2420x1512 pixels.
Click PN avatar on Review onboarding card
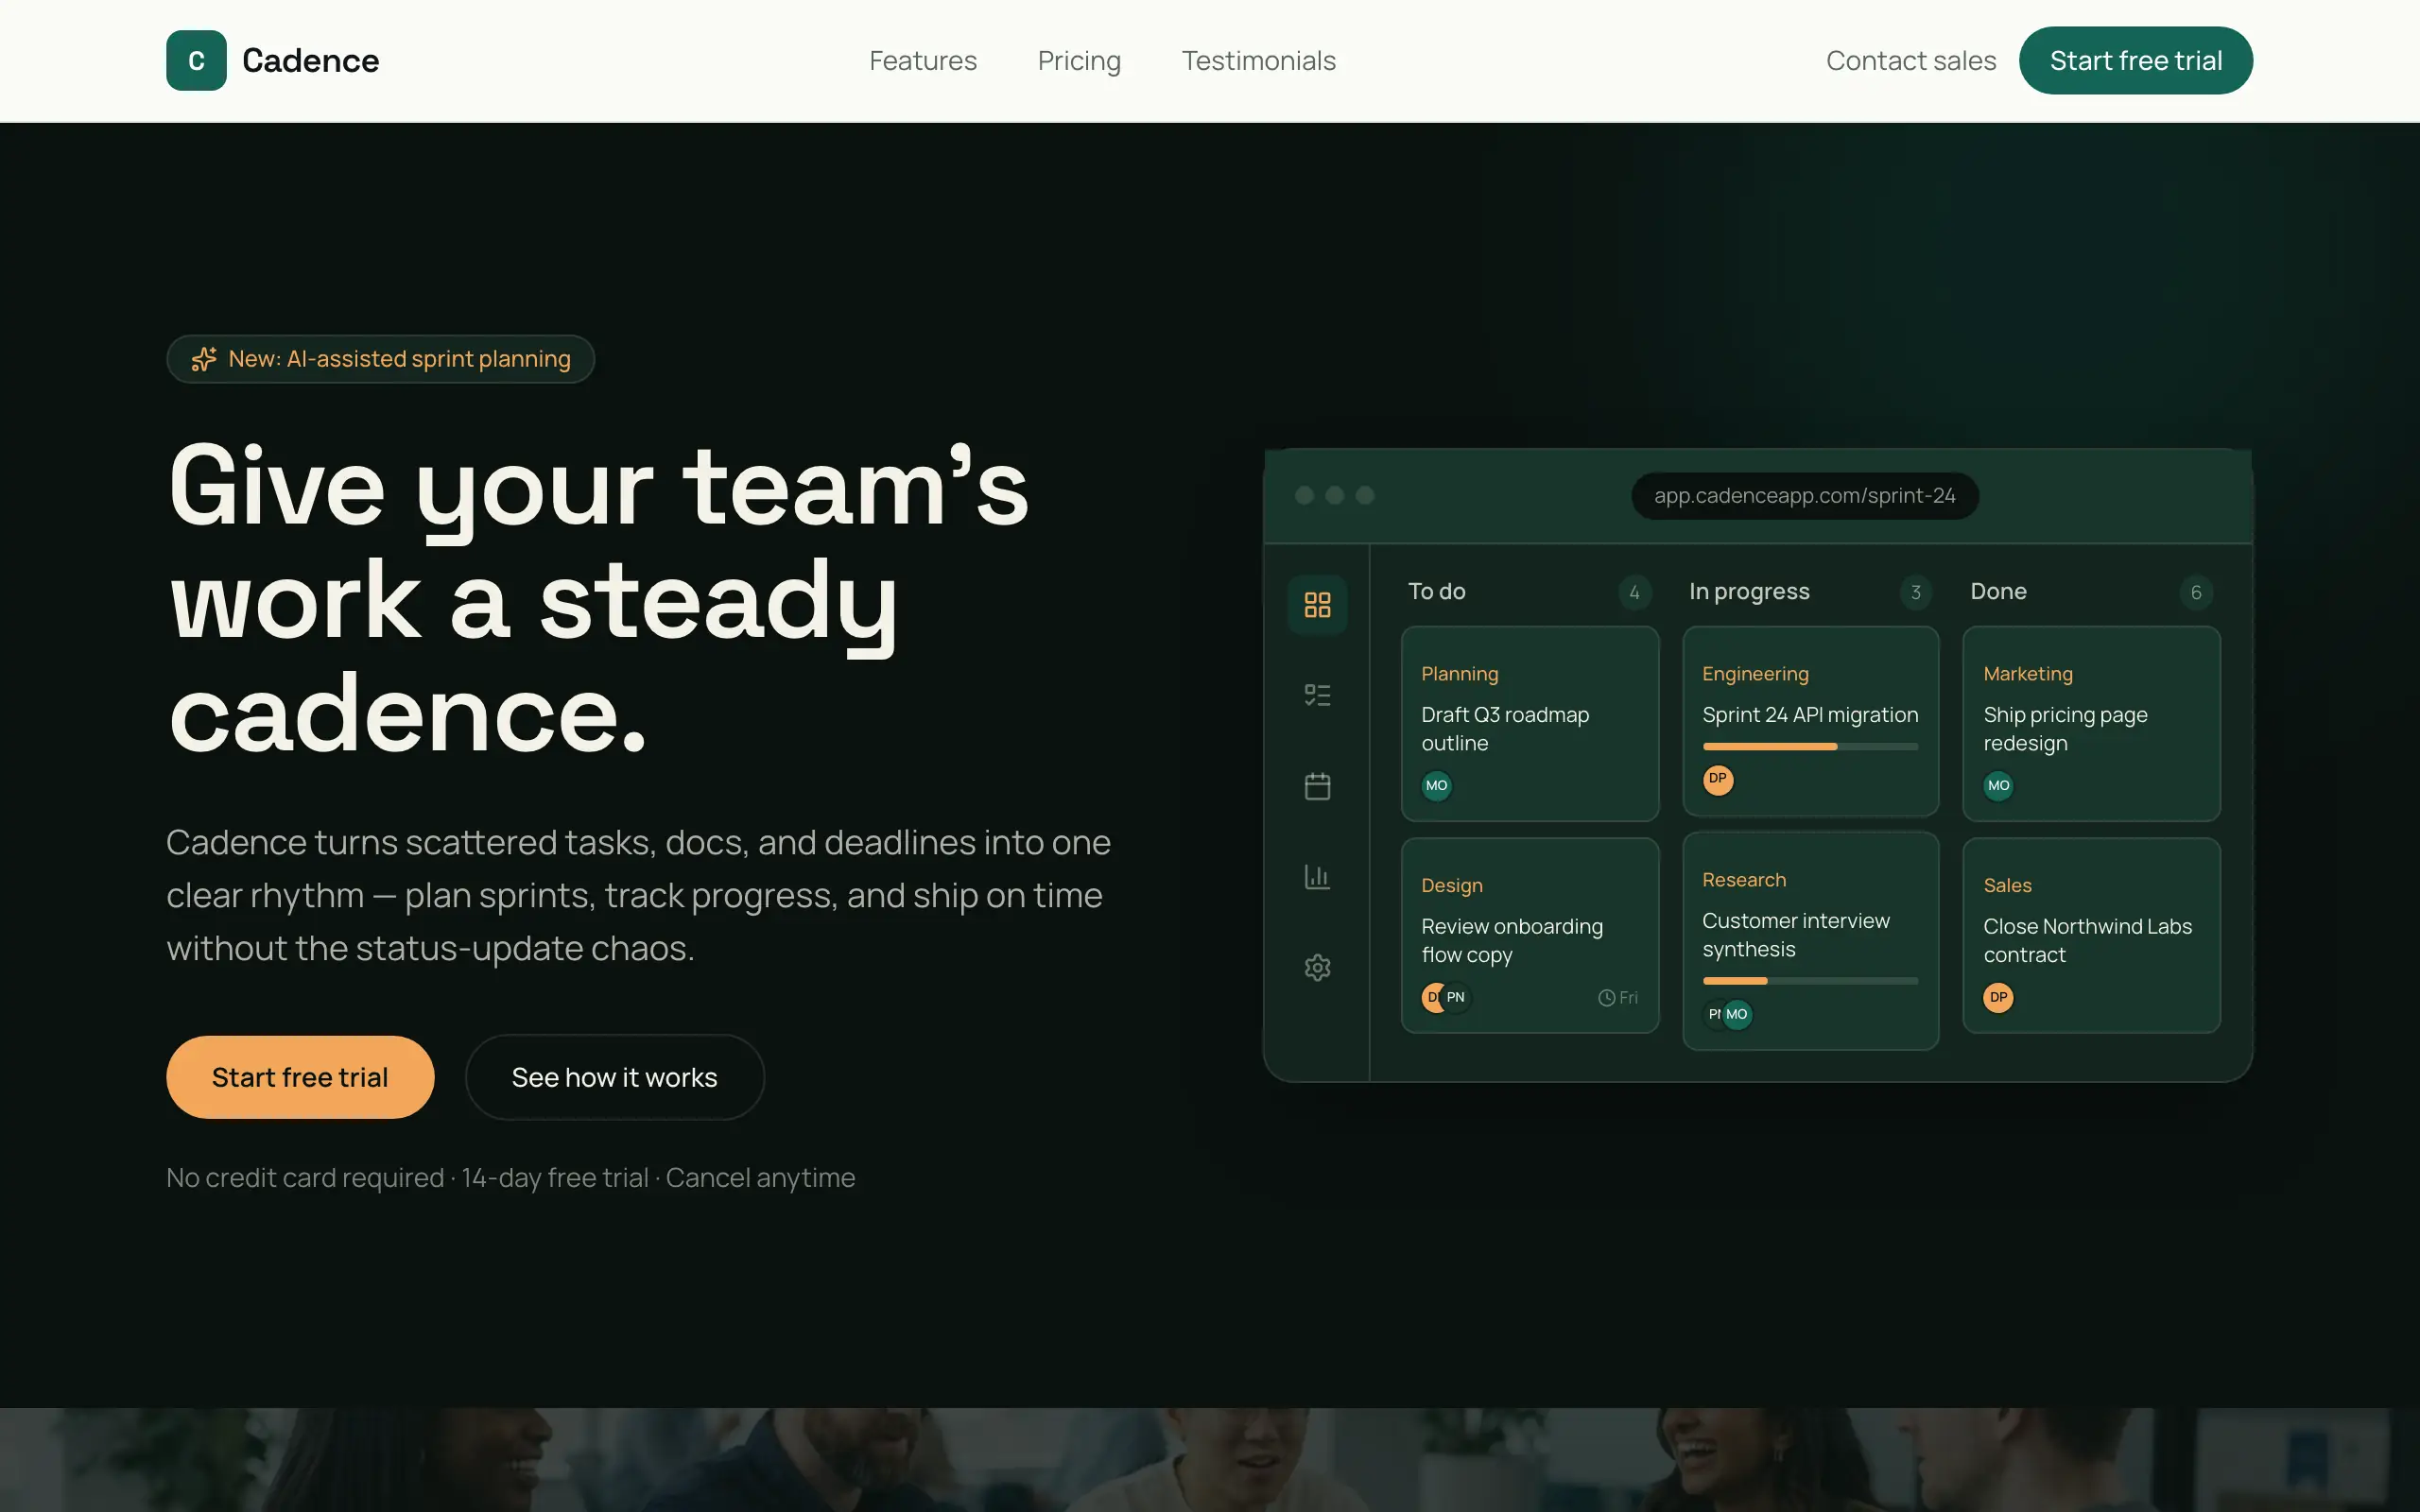pyautogui.click(x=1456, y=997)
